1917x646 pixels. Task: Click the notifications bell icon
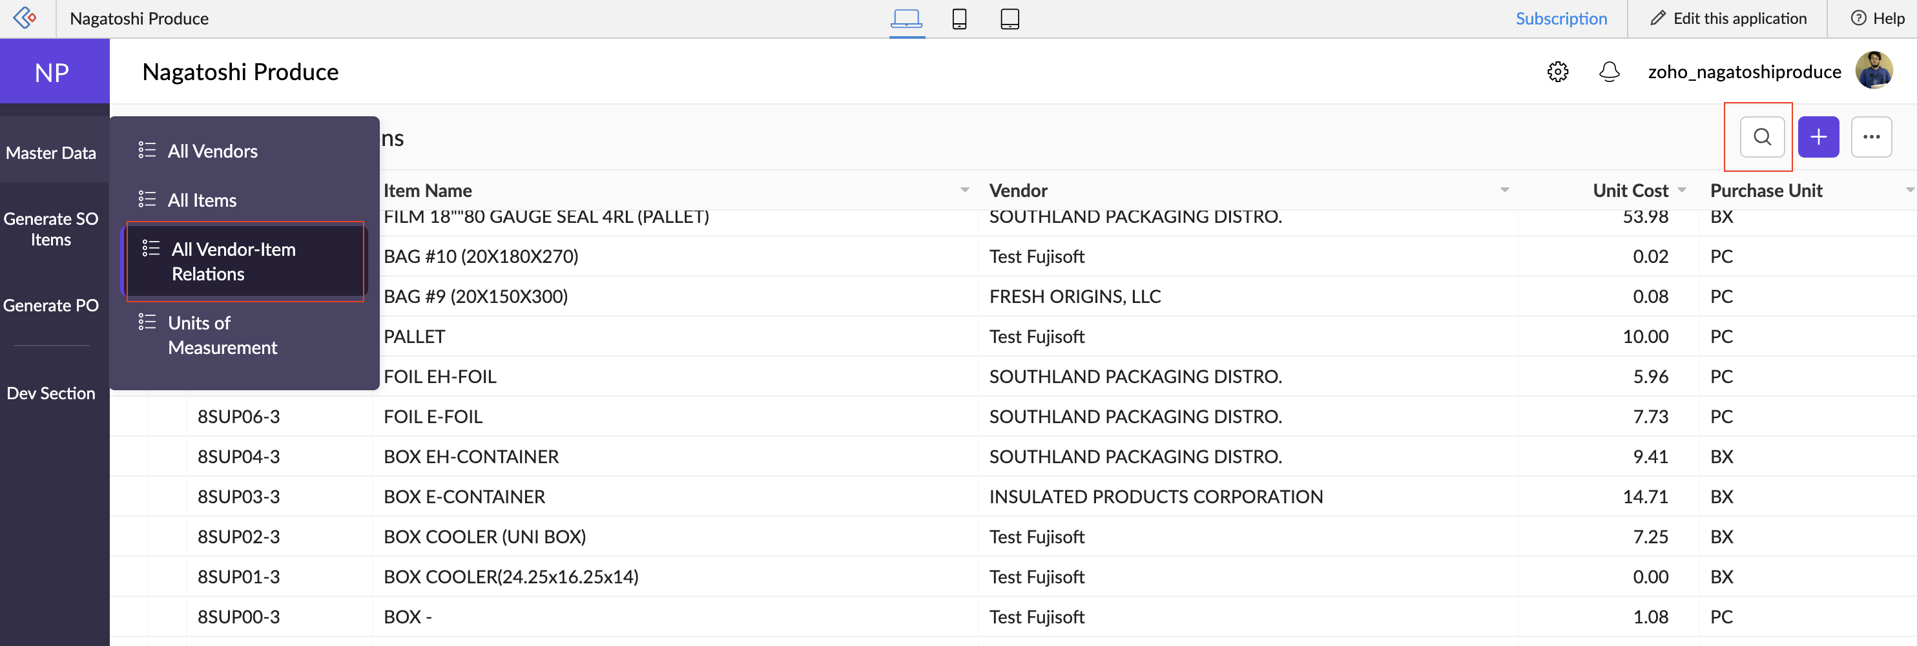(1609, 72)
